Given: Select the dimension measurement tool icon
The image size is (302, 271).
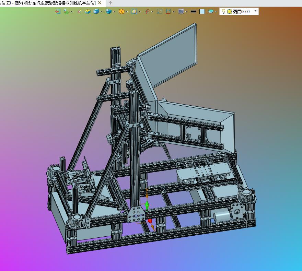Looking at the screenshot, I should point(169,12).
